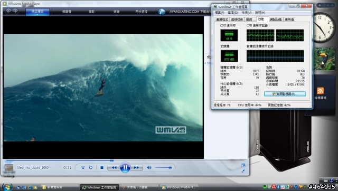The height and width of the screenshot is (191, 338).
Task: Click the CPU usage 44% meter
Action: (x=229, y=35)
